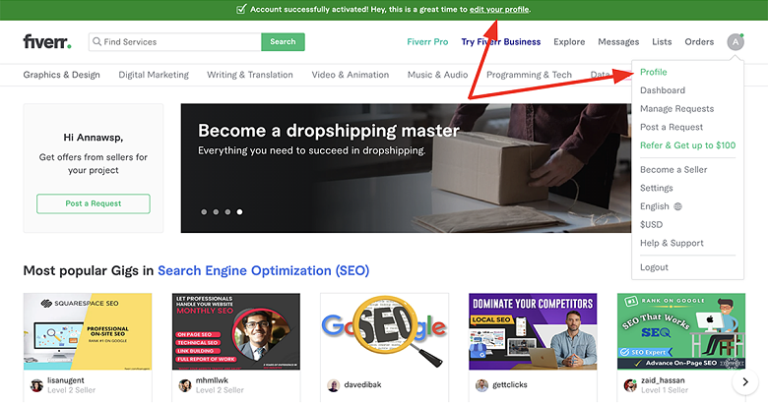Follow the "edit your profile" link
The image size is (768, 403).
coord(499,9)
